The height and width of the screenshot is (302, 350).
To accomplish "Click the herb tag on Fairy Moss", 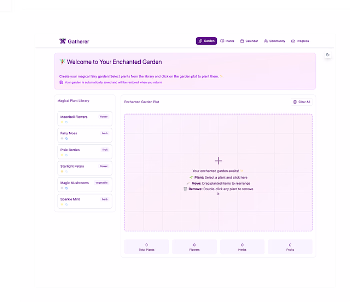I will pyautogui.click(x=105, y=133).
